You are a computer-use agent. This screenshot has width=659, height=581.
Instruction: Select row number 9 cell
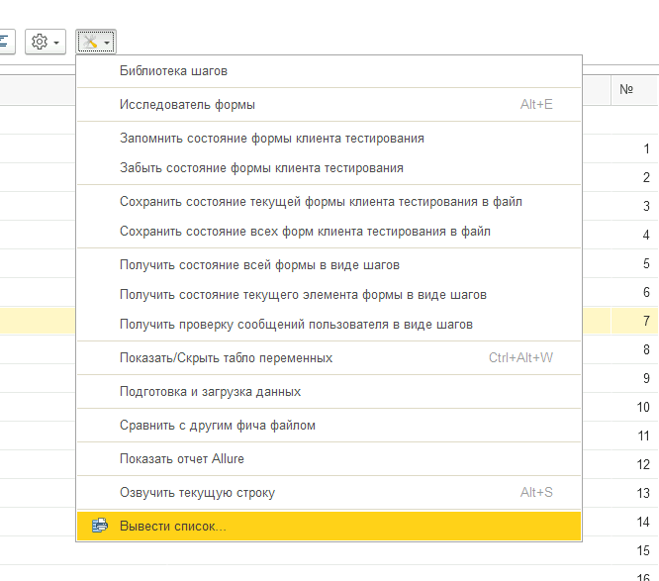pos(634,378)
